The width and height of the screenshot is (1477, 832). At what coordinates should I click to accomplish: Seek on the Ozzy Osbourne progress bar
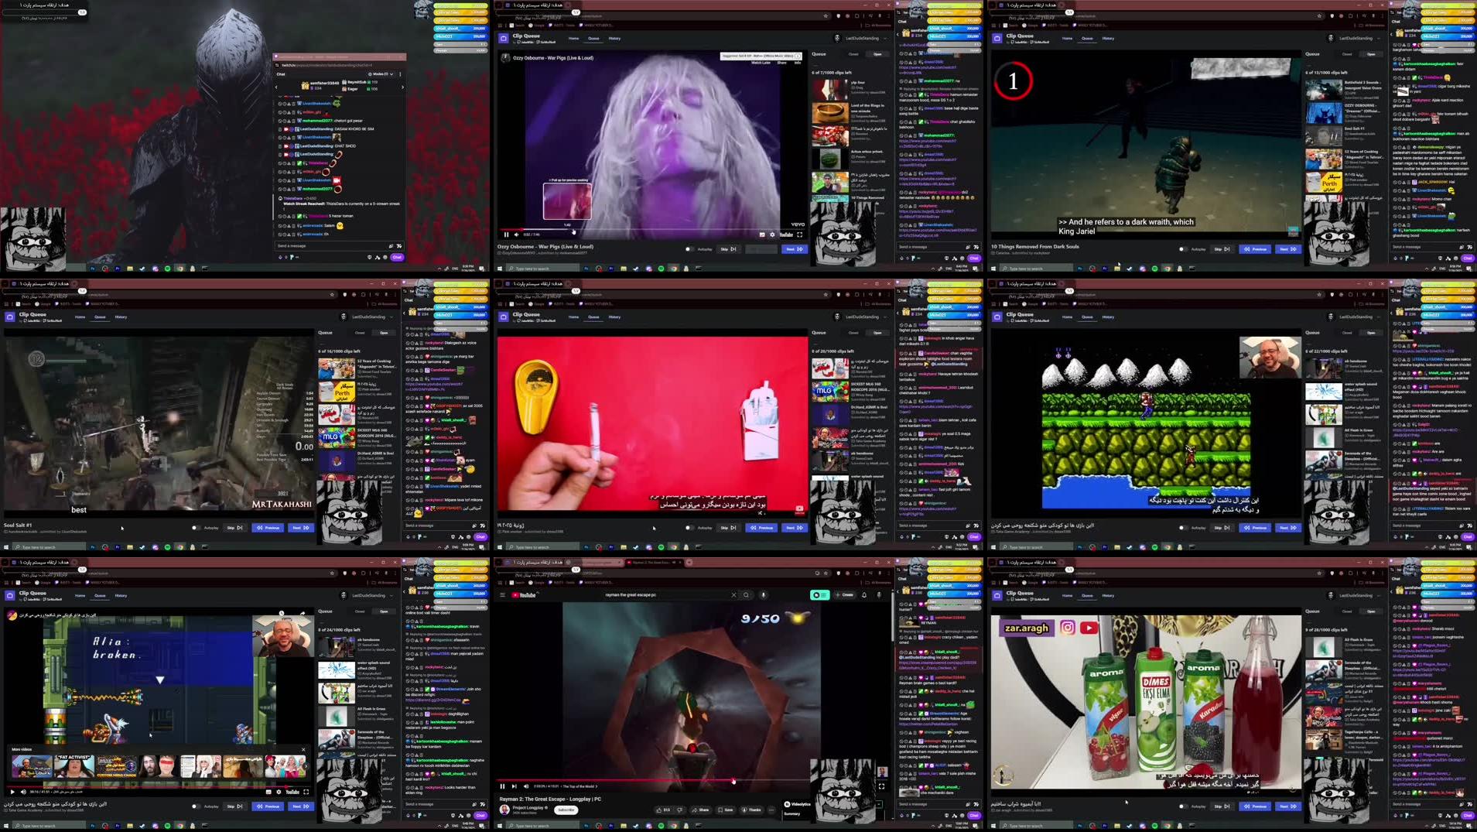[x=653, y=229]
